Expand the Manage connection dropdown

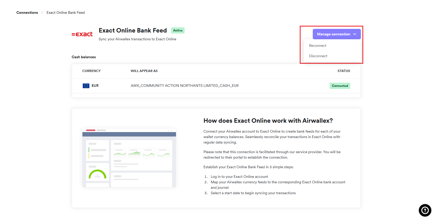[336, 34]
